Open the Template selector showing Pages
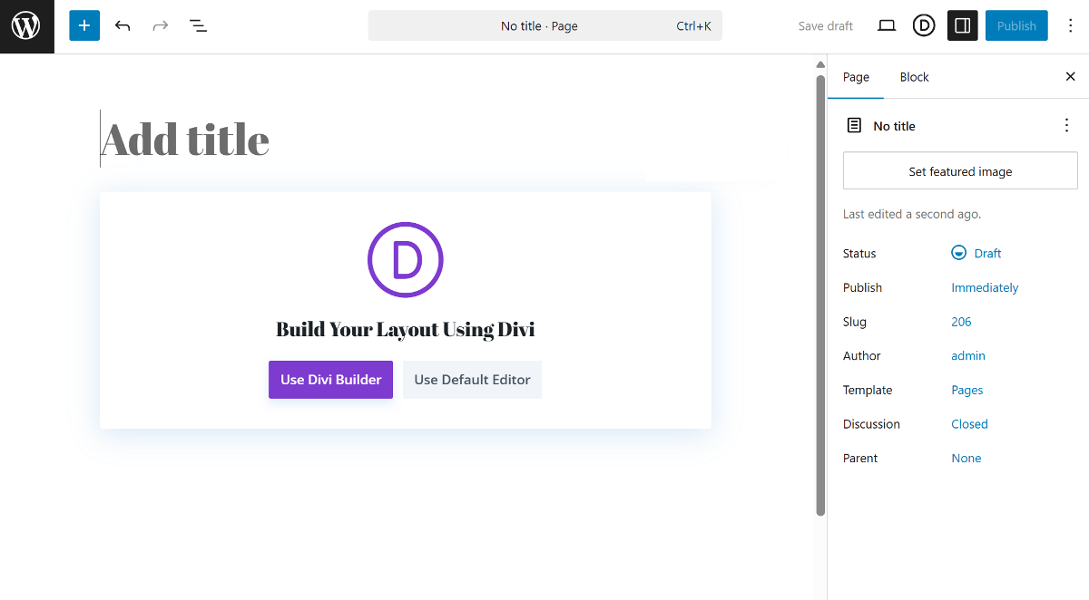The height and width of the screenshot is (600, 1089). pos(966,390)
